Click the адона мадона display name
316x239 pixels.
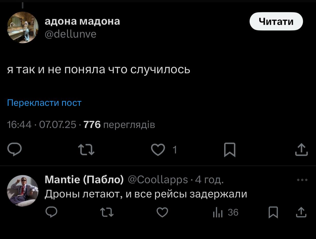(x=82, y=21)
